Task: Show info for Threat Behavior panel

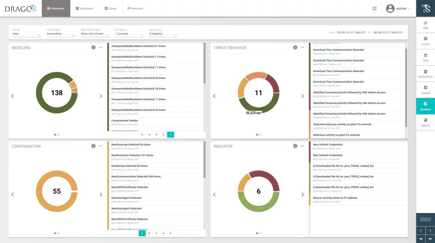Action: (x=295, y=47)
